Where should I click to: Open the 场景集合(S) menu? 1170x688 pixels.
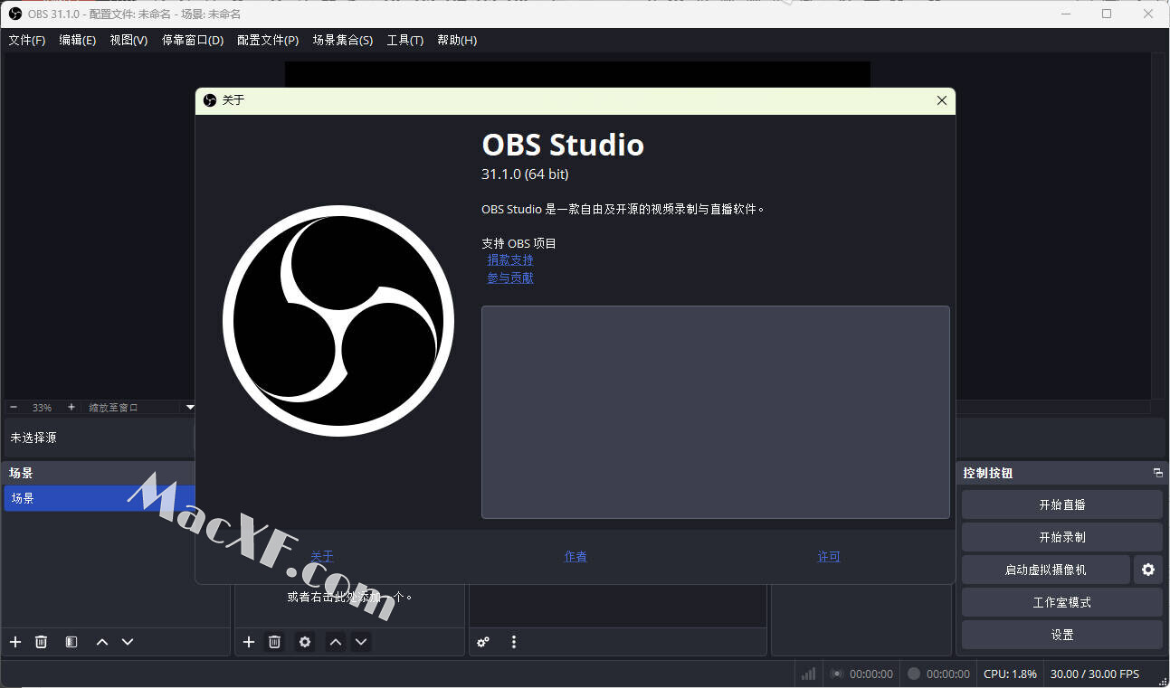pos(343,41)
